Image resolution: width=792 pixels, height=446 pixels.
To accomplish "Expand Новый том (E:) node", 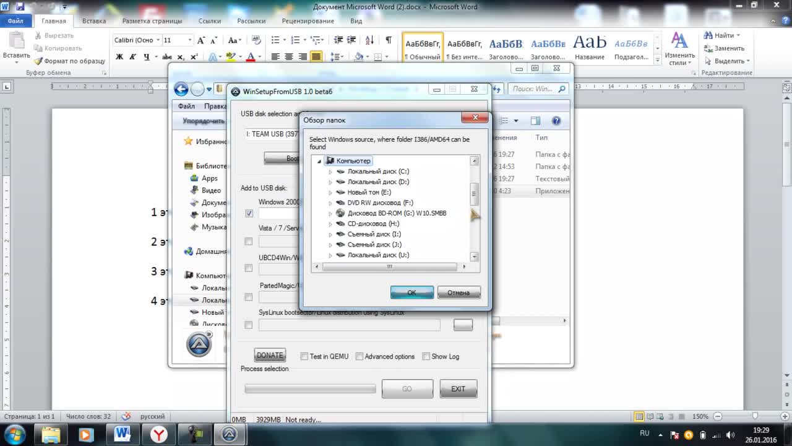I will click(330, 193).
